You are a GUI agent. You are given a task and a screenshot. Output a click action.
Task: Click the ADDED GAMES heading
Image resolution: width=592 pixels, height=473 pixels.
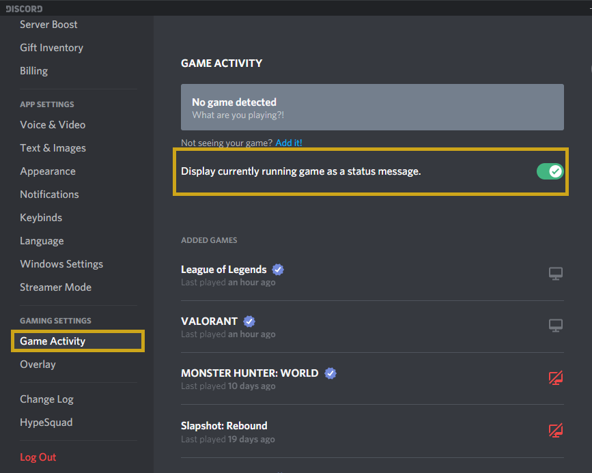pyautogui.click(x=209, y=240)
